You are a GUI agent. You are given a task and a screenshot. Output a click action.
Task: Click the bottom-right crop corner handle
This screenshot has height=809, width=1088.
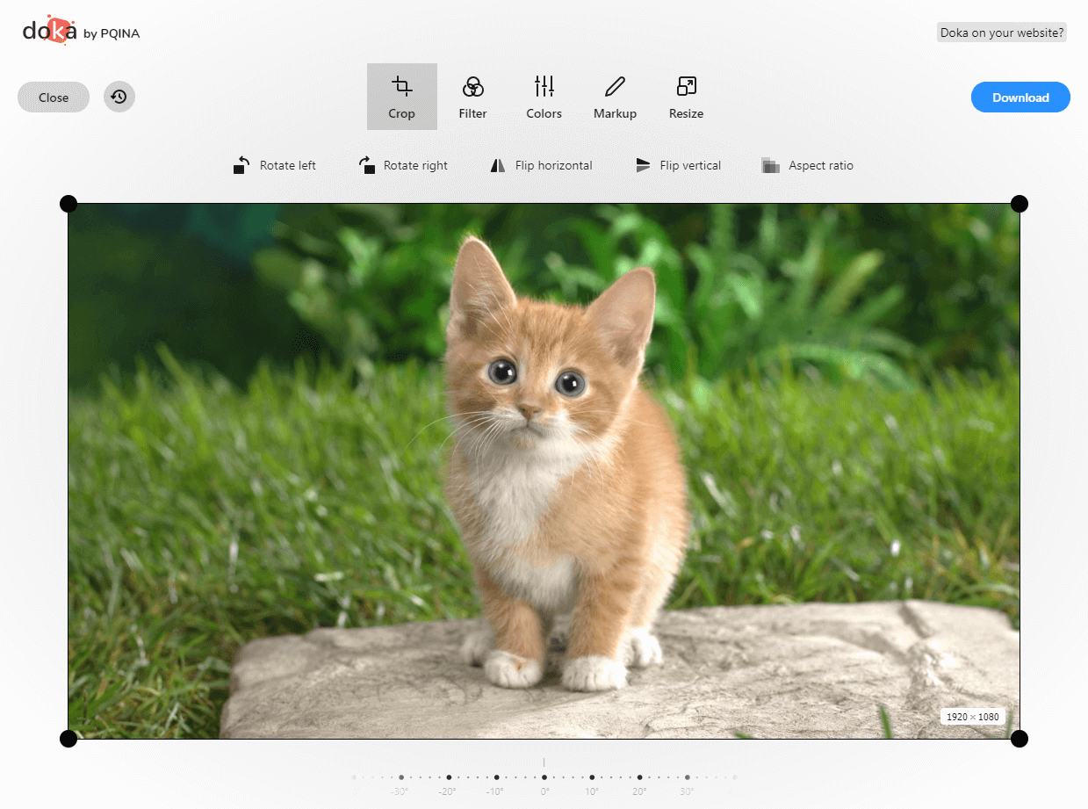(1019, 739)
